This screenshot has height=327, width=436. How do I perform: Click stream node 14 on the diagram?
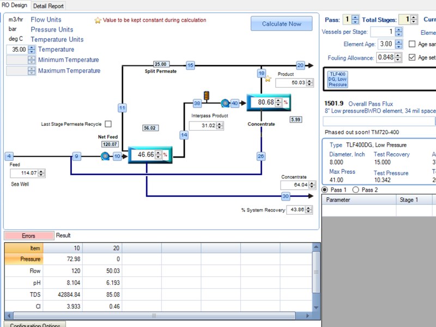[184, 135]
